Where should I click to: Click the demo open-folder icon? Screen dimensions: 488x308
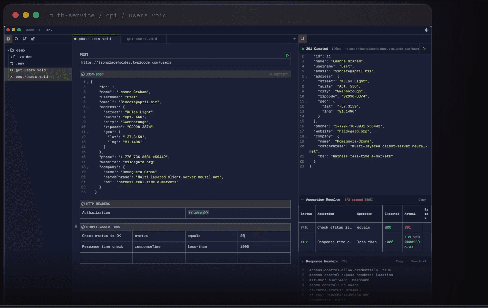pos(12,50)
